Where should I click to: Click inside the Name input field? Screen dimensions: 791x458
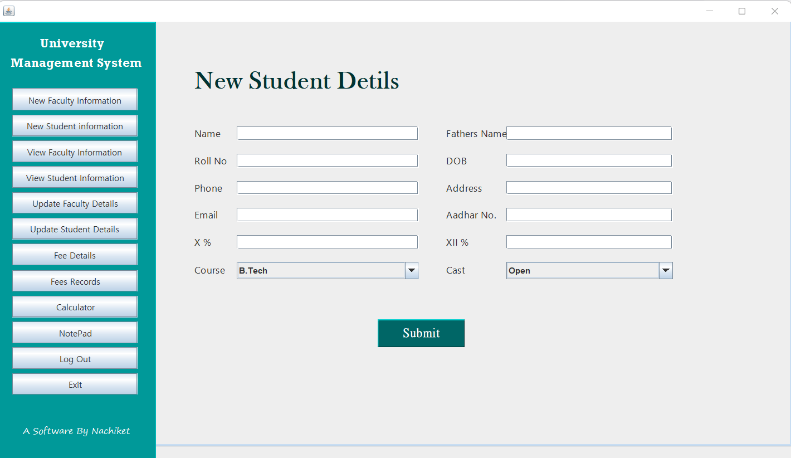tap(327, 133)
